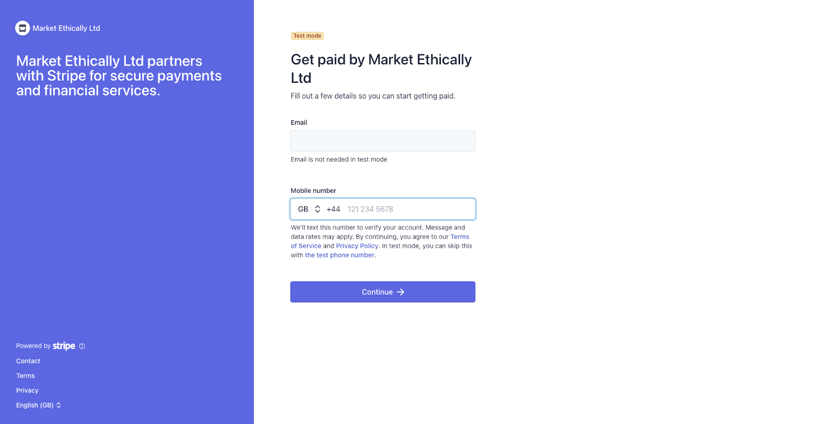This screenshot has width=822, height=424.
Task: Open the Terms link in sidebar footer
Action: [26, 376]
